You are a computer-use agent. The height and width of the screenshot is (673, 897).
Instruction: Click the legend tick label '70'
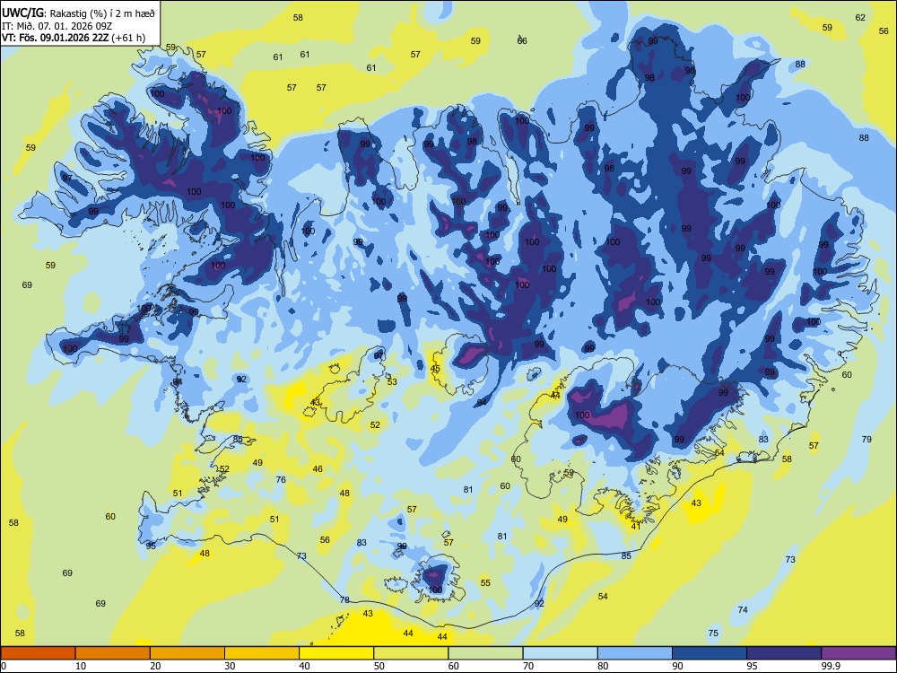[x=528, y=666]
